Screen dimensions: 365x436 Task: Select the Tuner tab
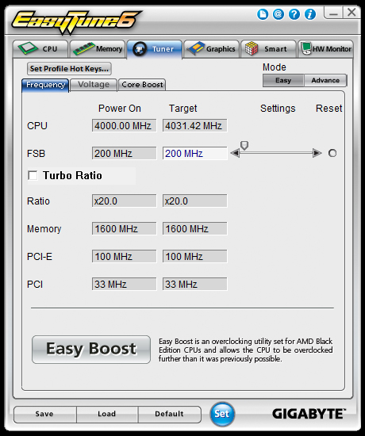coord(155,49)
